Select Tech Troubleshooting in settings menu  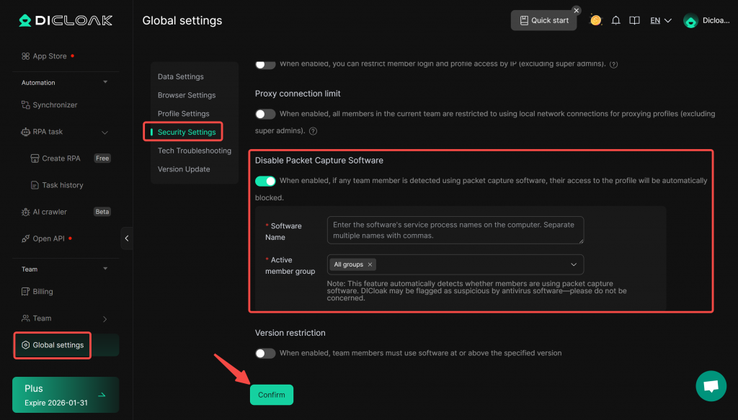pos(195,151)
